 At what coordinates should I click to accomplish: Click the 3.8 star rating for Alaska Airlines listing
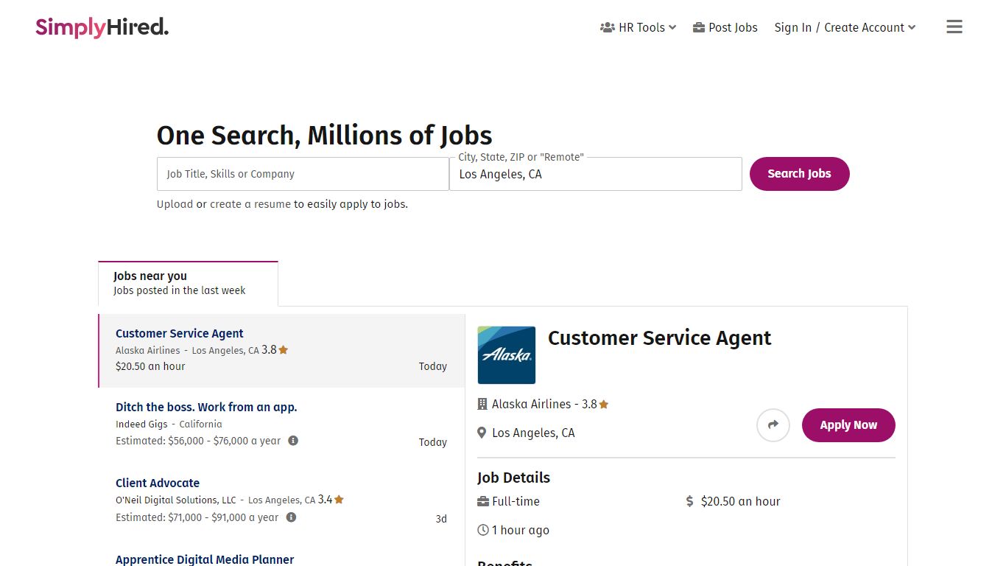[275, 350]
